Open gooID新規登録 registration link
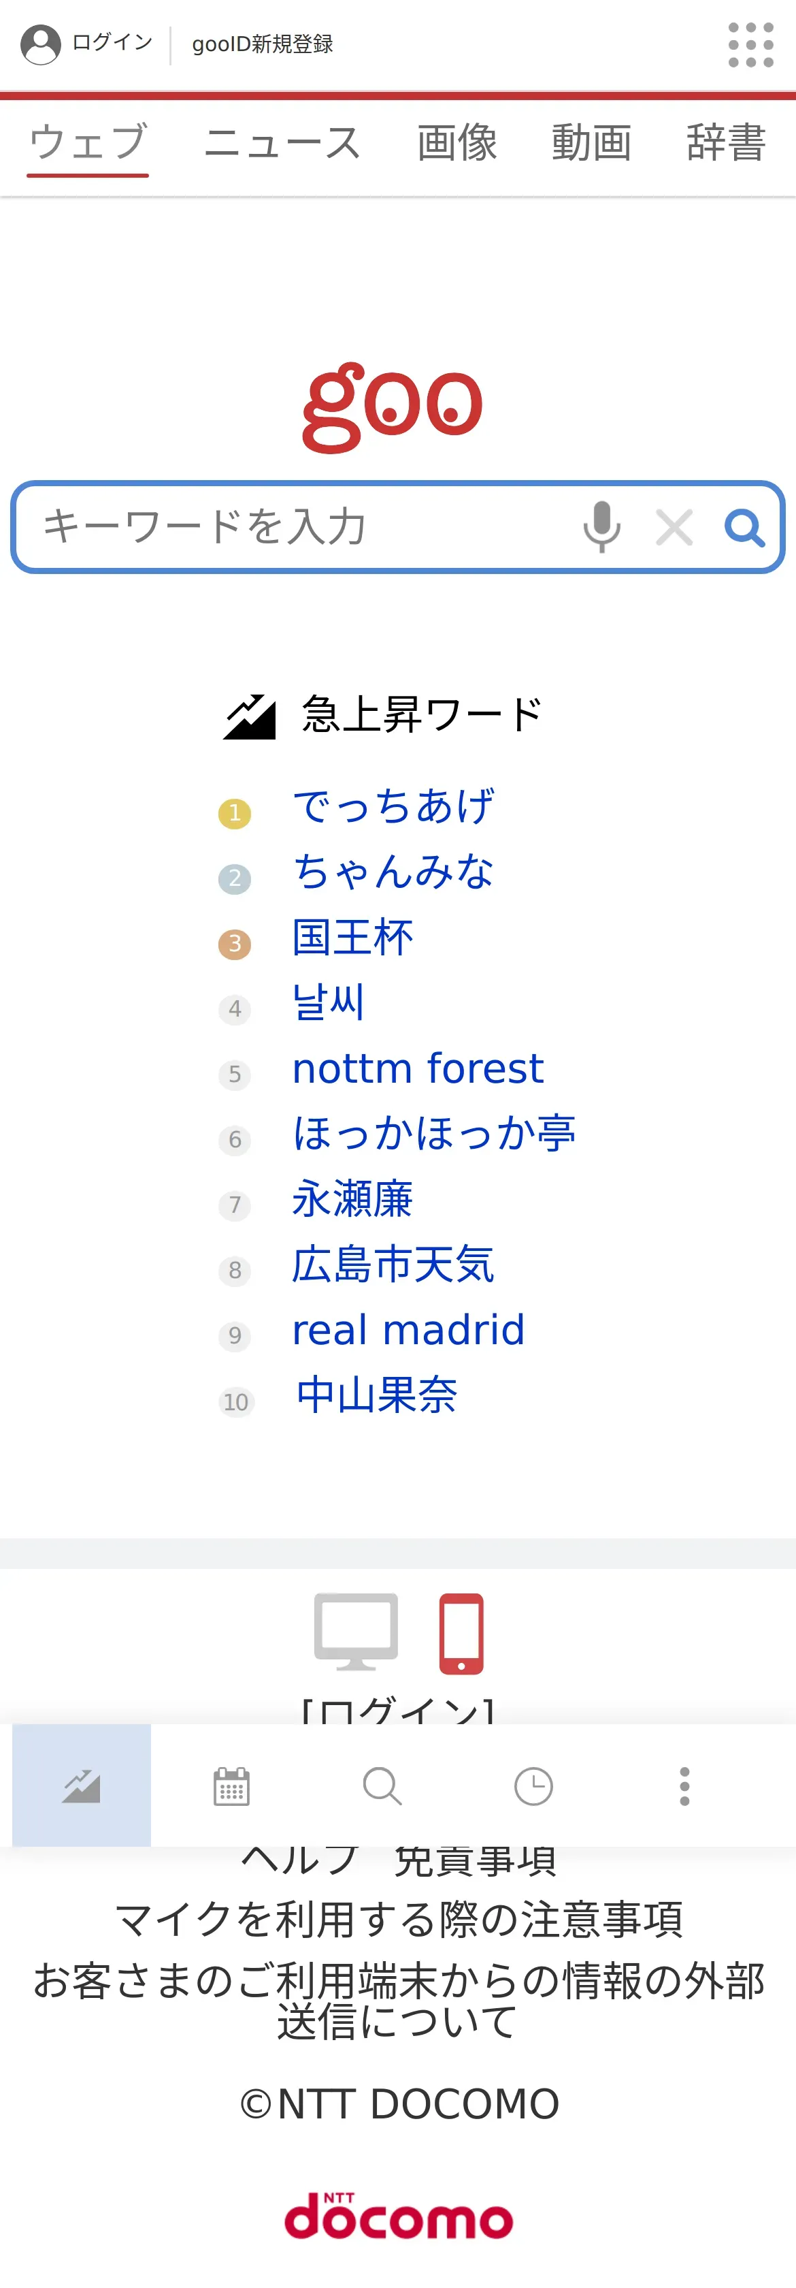Image resolution: width=796 pixels, height=2288 pixels. click(x=263, y=44)
